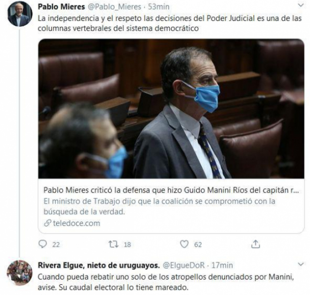The width and height of the screenshot is (310, 295).
Task: Click the article description about ministro de Trabajo
Action: (159, 207)
